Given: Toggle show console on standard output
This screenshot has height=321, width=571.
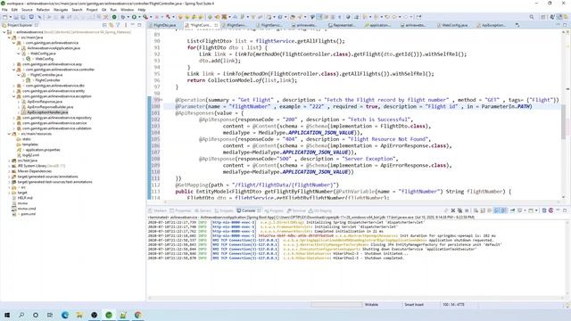Looking at the screenshot, I should (496, 210).
